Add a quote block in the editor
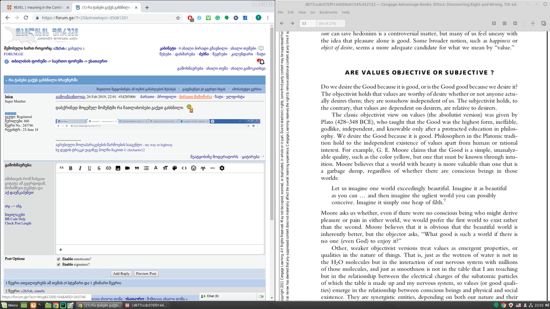The width and height of the screenshot is (550, 309). point(137,168)
